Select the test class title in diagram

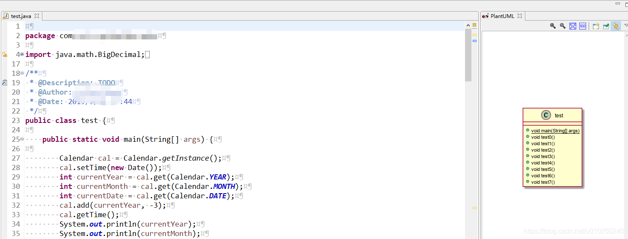click(x=559, y=116)
